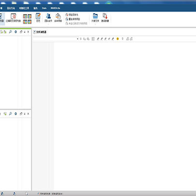
Task: Select the top-right window layout preset
Action: (x=29, y=16)
